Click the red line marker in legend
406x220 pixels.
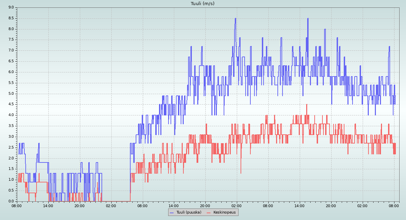[x=209, y=212]
